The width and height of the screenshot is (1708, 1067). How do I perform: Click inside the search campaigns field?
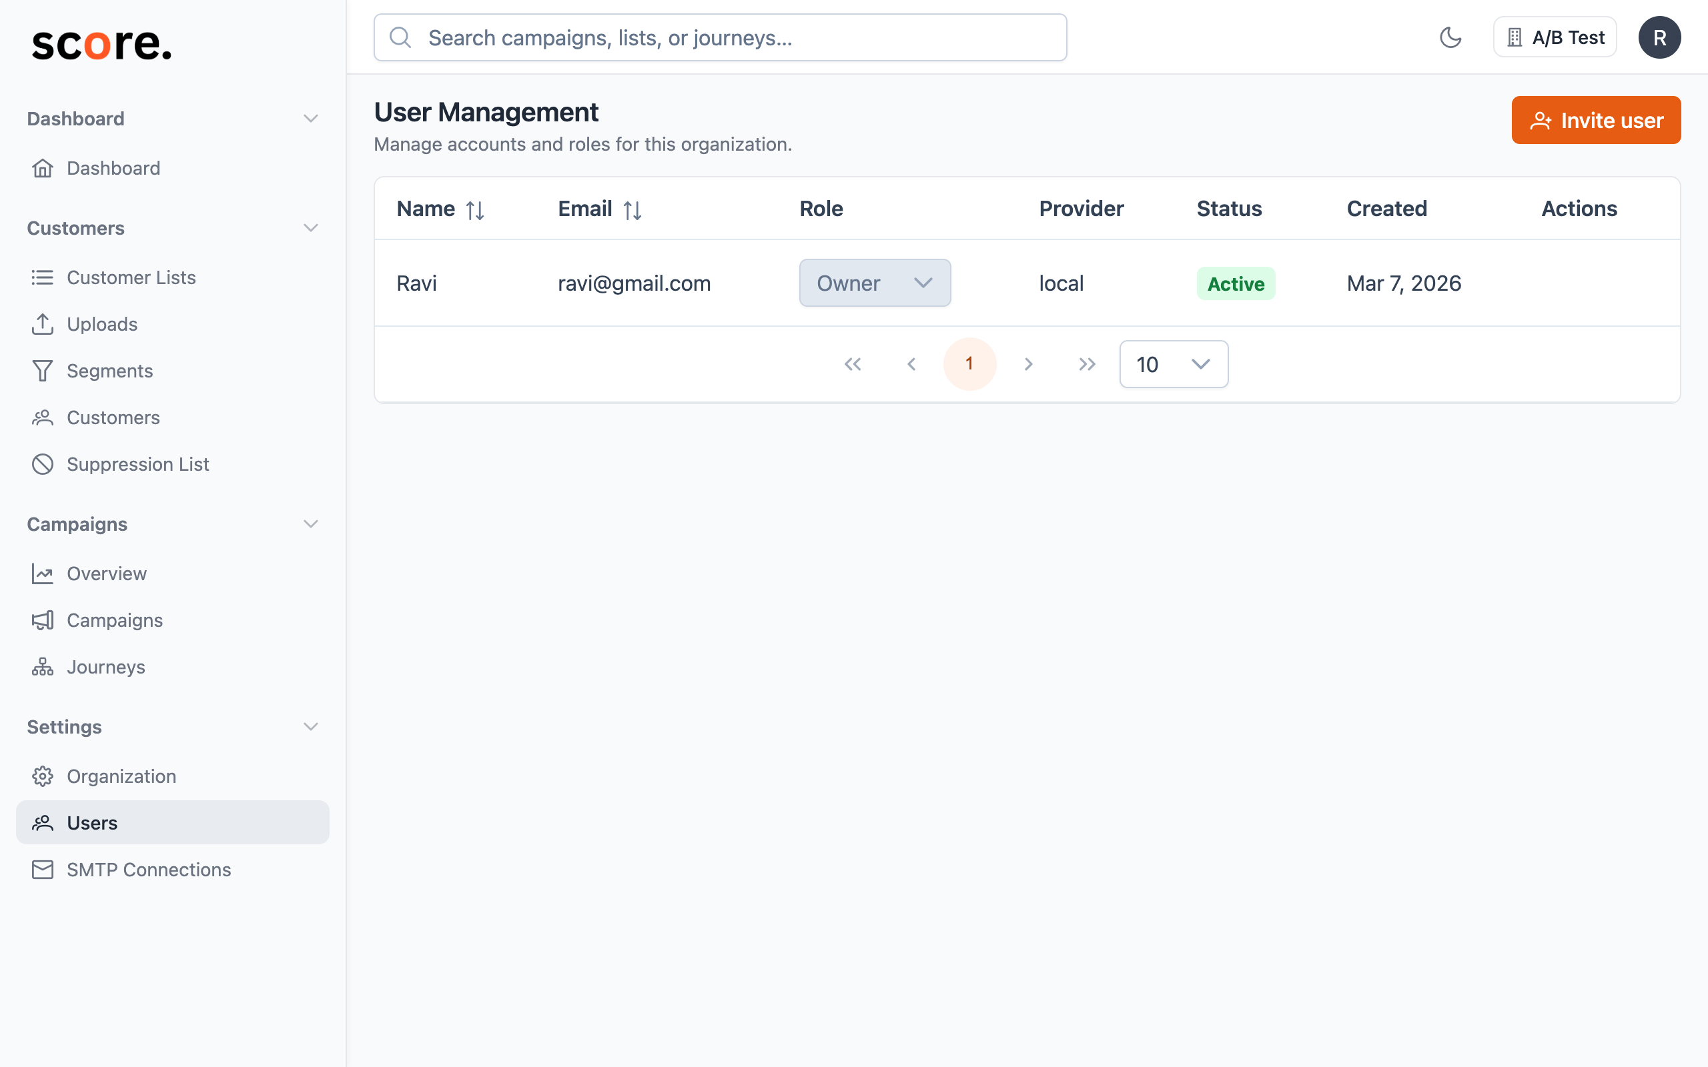(x=720, y=37)
